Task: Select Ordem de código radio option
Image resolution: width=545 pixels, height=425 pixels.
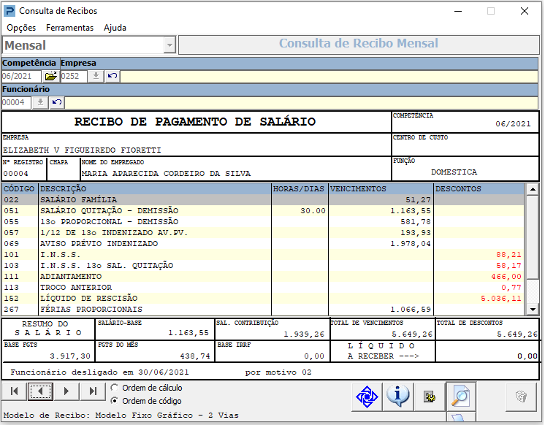Action: tap(114, 401)
